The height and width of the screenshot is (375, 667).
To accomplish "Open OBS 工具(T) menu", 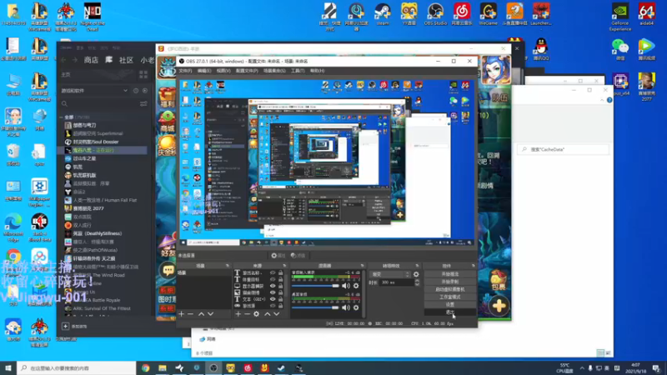I will pos(298,71).
